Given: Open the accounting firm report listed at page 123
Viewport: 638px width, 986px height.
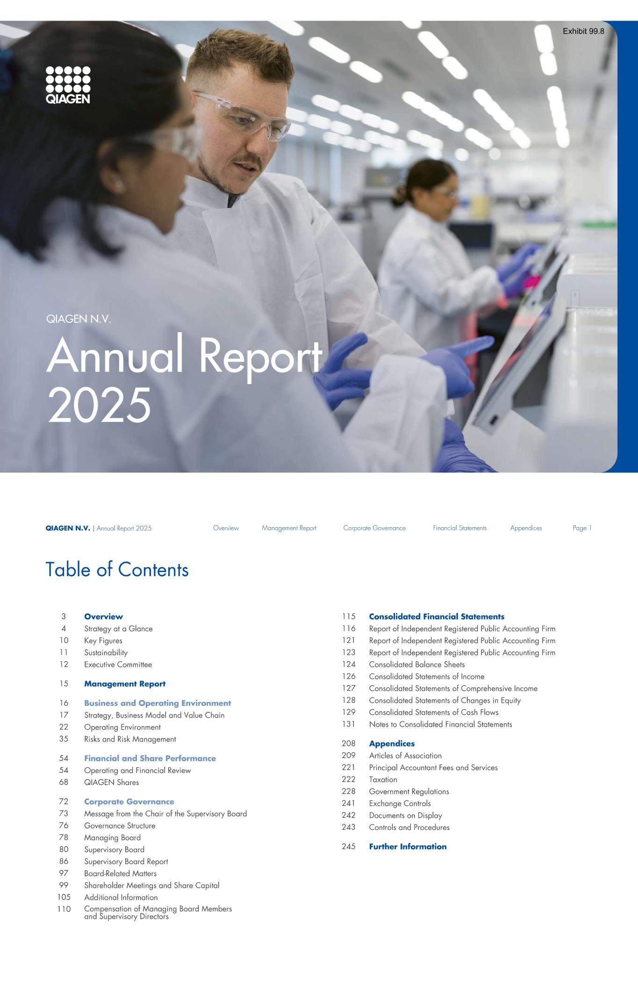Looking at the screenshot, I should pos(462,653).
